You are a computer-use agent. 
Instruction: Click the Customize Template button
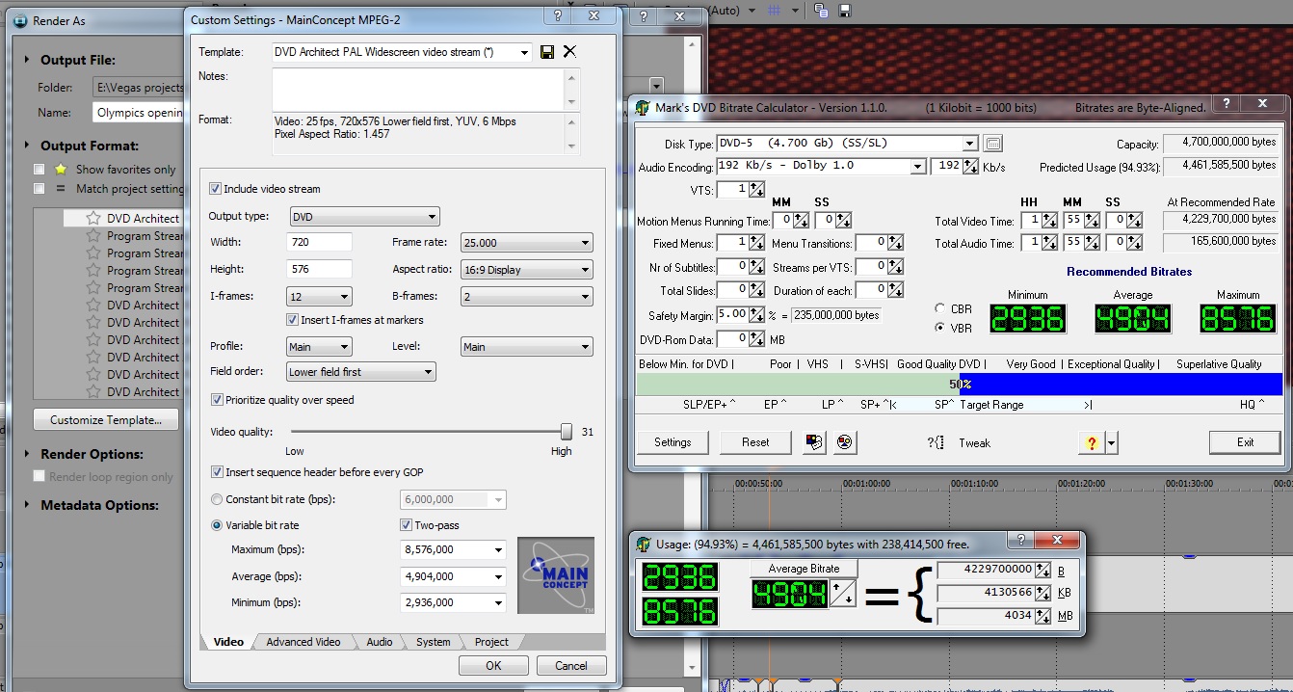coord(106,420)
